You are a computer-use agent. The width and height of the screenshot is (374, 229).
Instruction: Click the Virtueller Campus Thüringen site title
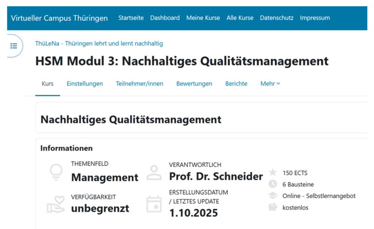pyautogui.click(x=59, y=18)
